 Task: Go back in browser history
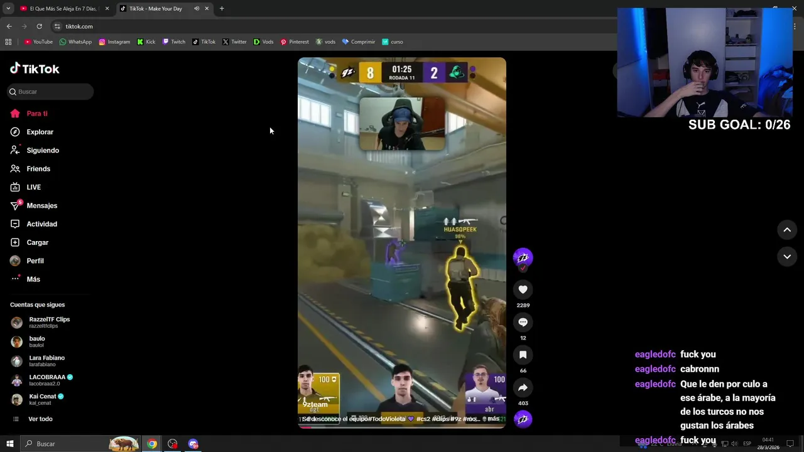click(9, 26)
